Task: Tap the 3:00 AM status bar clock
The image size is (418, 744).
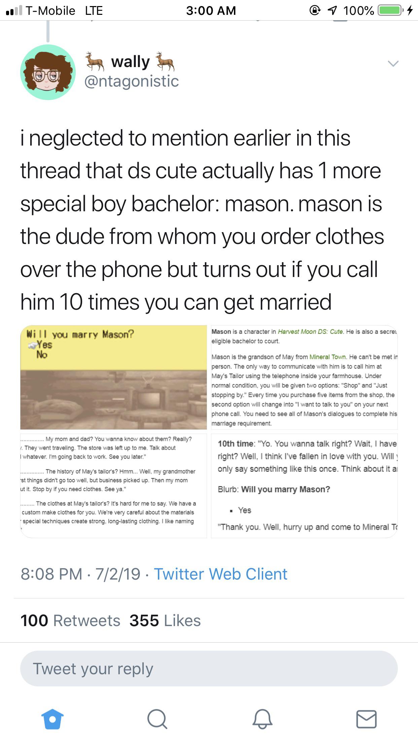Action: (211, 11)
